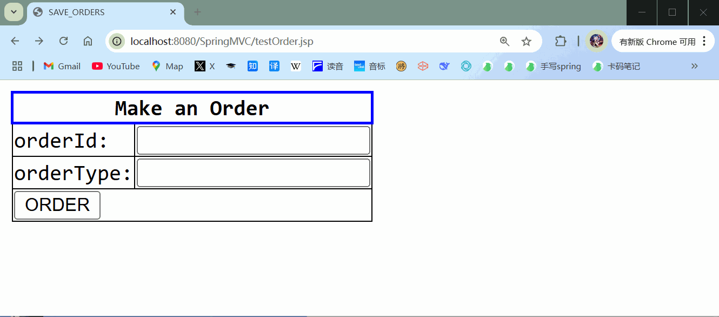The height and width of the screenshot is (317, 719).
Task: Click the 有新版 Chrome 可用 update button
Action: (657, 42)
